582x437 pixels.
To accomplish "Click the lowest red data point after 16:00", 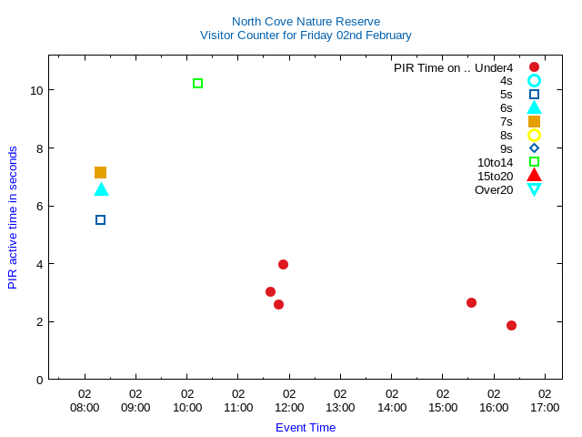I will pos(511,326).
